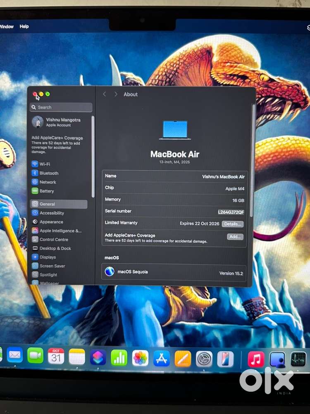
Task: Open the Photos app in the dock
Action: 140,358
